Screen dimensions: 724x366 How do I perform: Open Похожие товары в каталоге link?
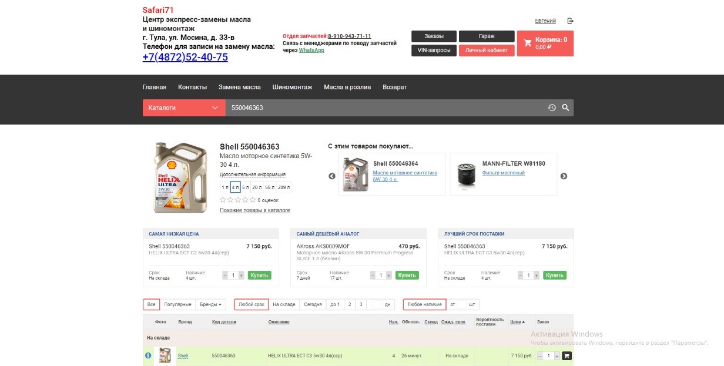tap(255, 210)
